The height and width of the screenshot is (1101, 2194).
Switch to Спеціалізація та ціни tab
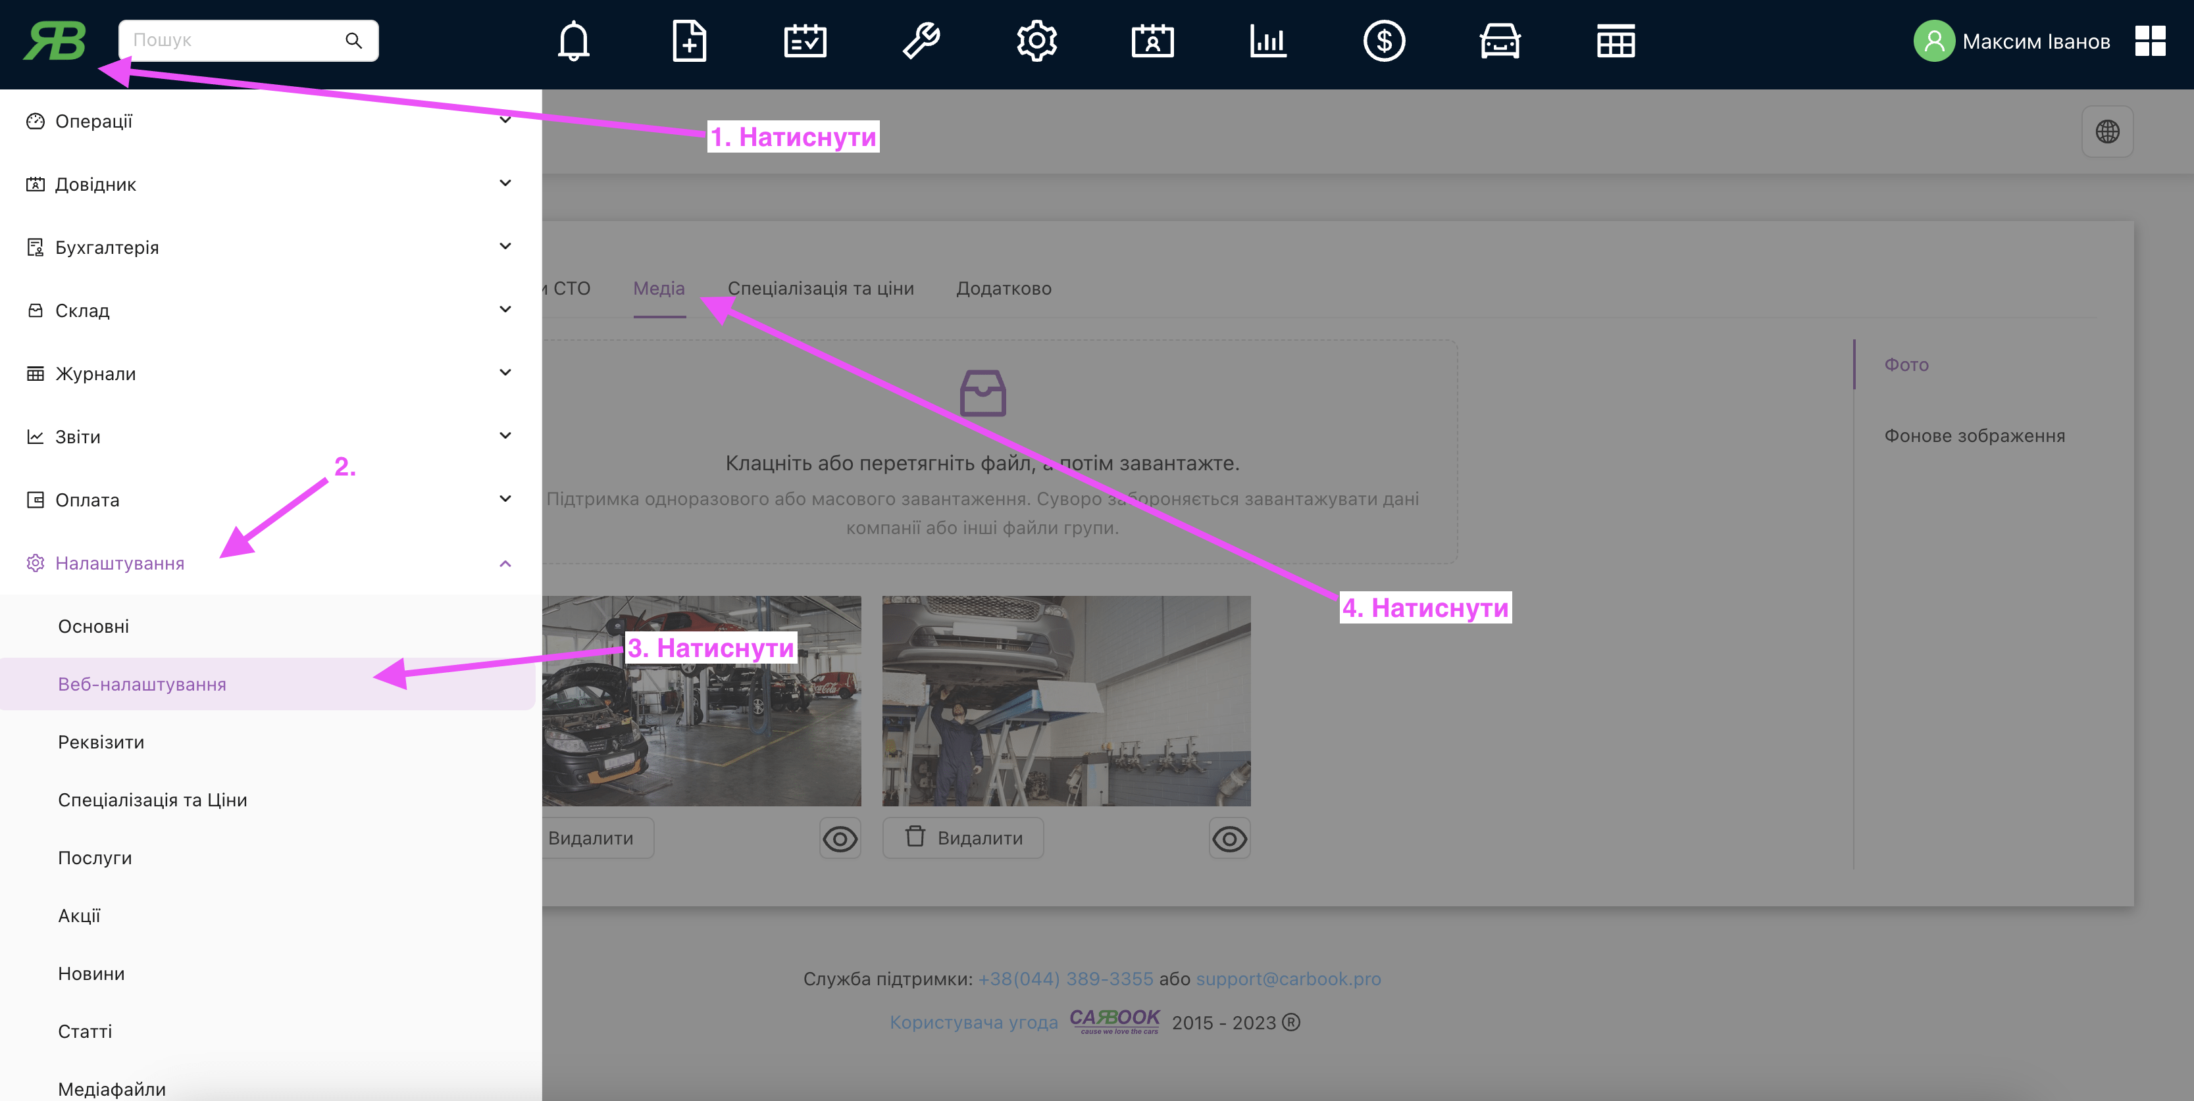pos(820,289)
